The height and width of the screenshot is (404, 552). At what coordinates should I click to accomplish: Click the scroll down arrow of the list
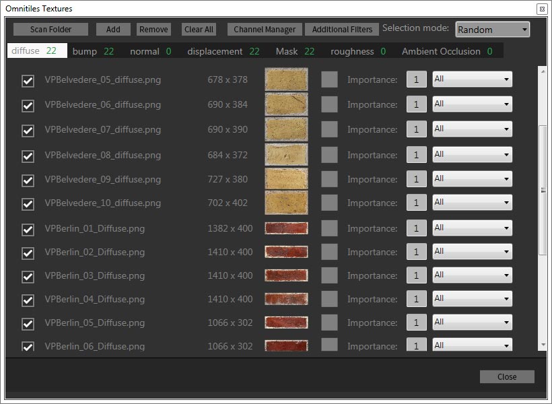pyautogui.click(x=543, y=345)
